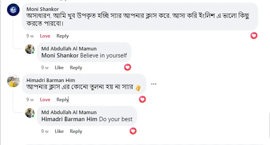Click the page scrollbar thumb on the right edge
This screenshot has height=145, width=270.
(270, 125)
